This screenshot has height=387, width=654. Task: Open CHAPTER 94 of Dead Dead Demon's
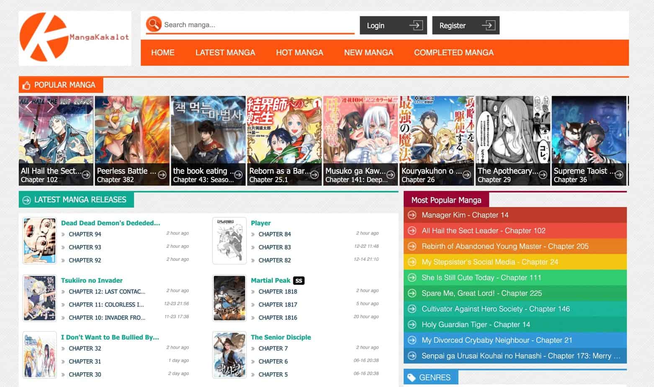[x=85, y=234]
